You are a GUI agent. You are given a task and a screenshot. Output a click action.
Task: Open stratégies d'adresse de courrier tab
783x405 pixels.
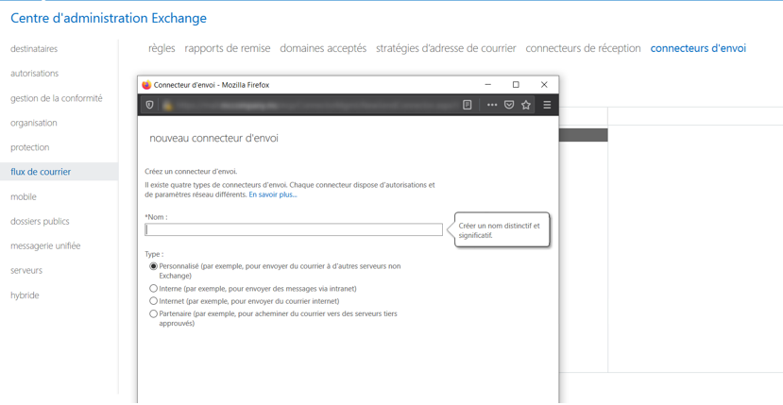click(446, 48)
